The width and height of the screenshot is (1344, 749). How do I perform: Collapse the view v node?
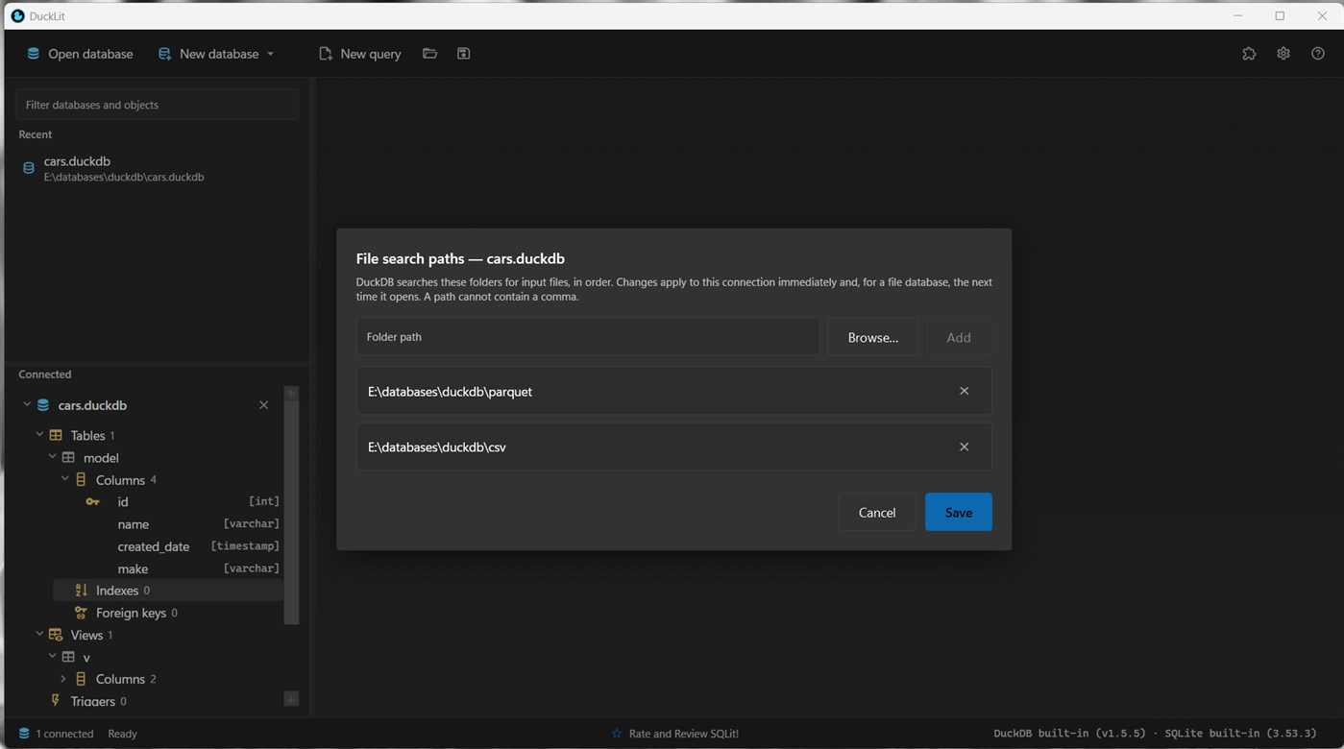click(52, 657)
